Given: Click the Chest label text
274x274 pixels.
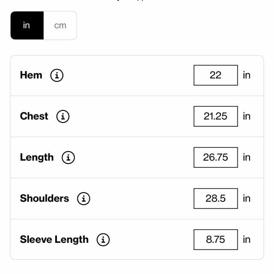Looking at the screenshot, I should [x=34, y=116].
